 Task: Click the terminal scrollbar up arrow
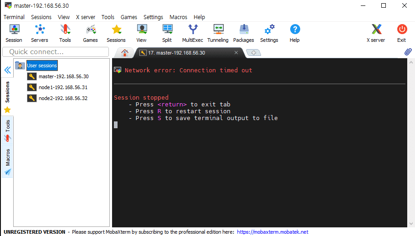[x=411, y=62]
